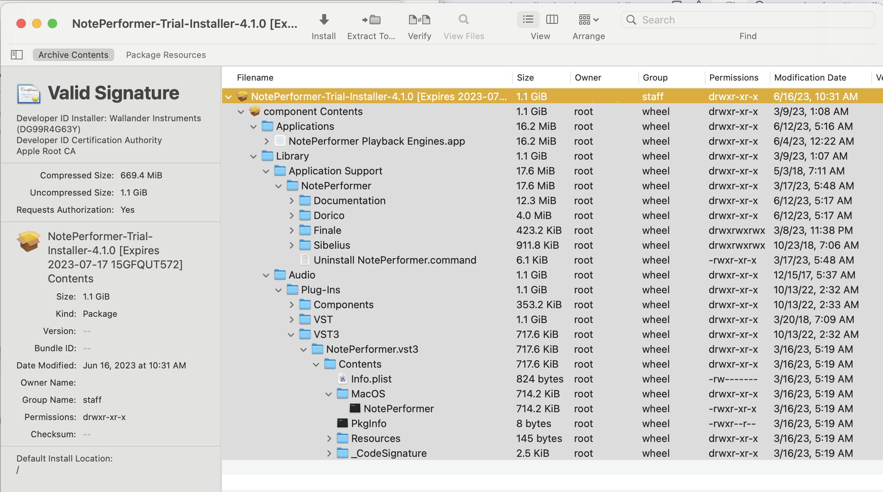883x492 pixels.
Task: Click the Valid Signature certificate icon
Action: click(x=29, y=94)
